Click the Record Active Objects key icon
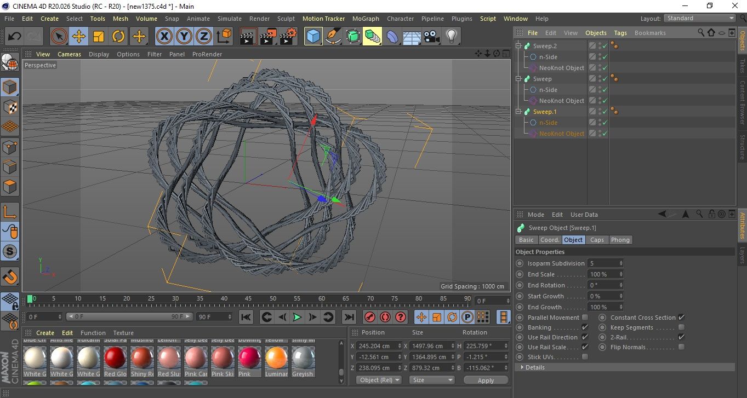 click(x=370, y=317)
